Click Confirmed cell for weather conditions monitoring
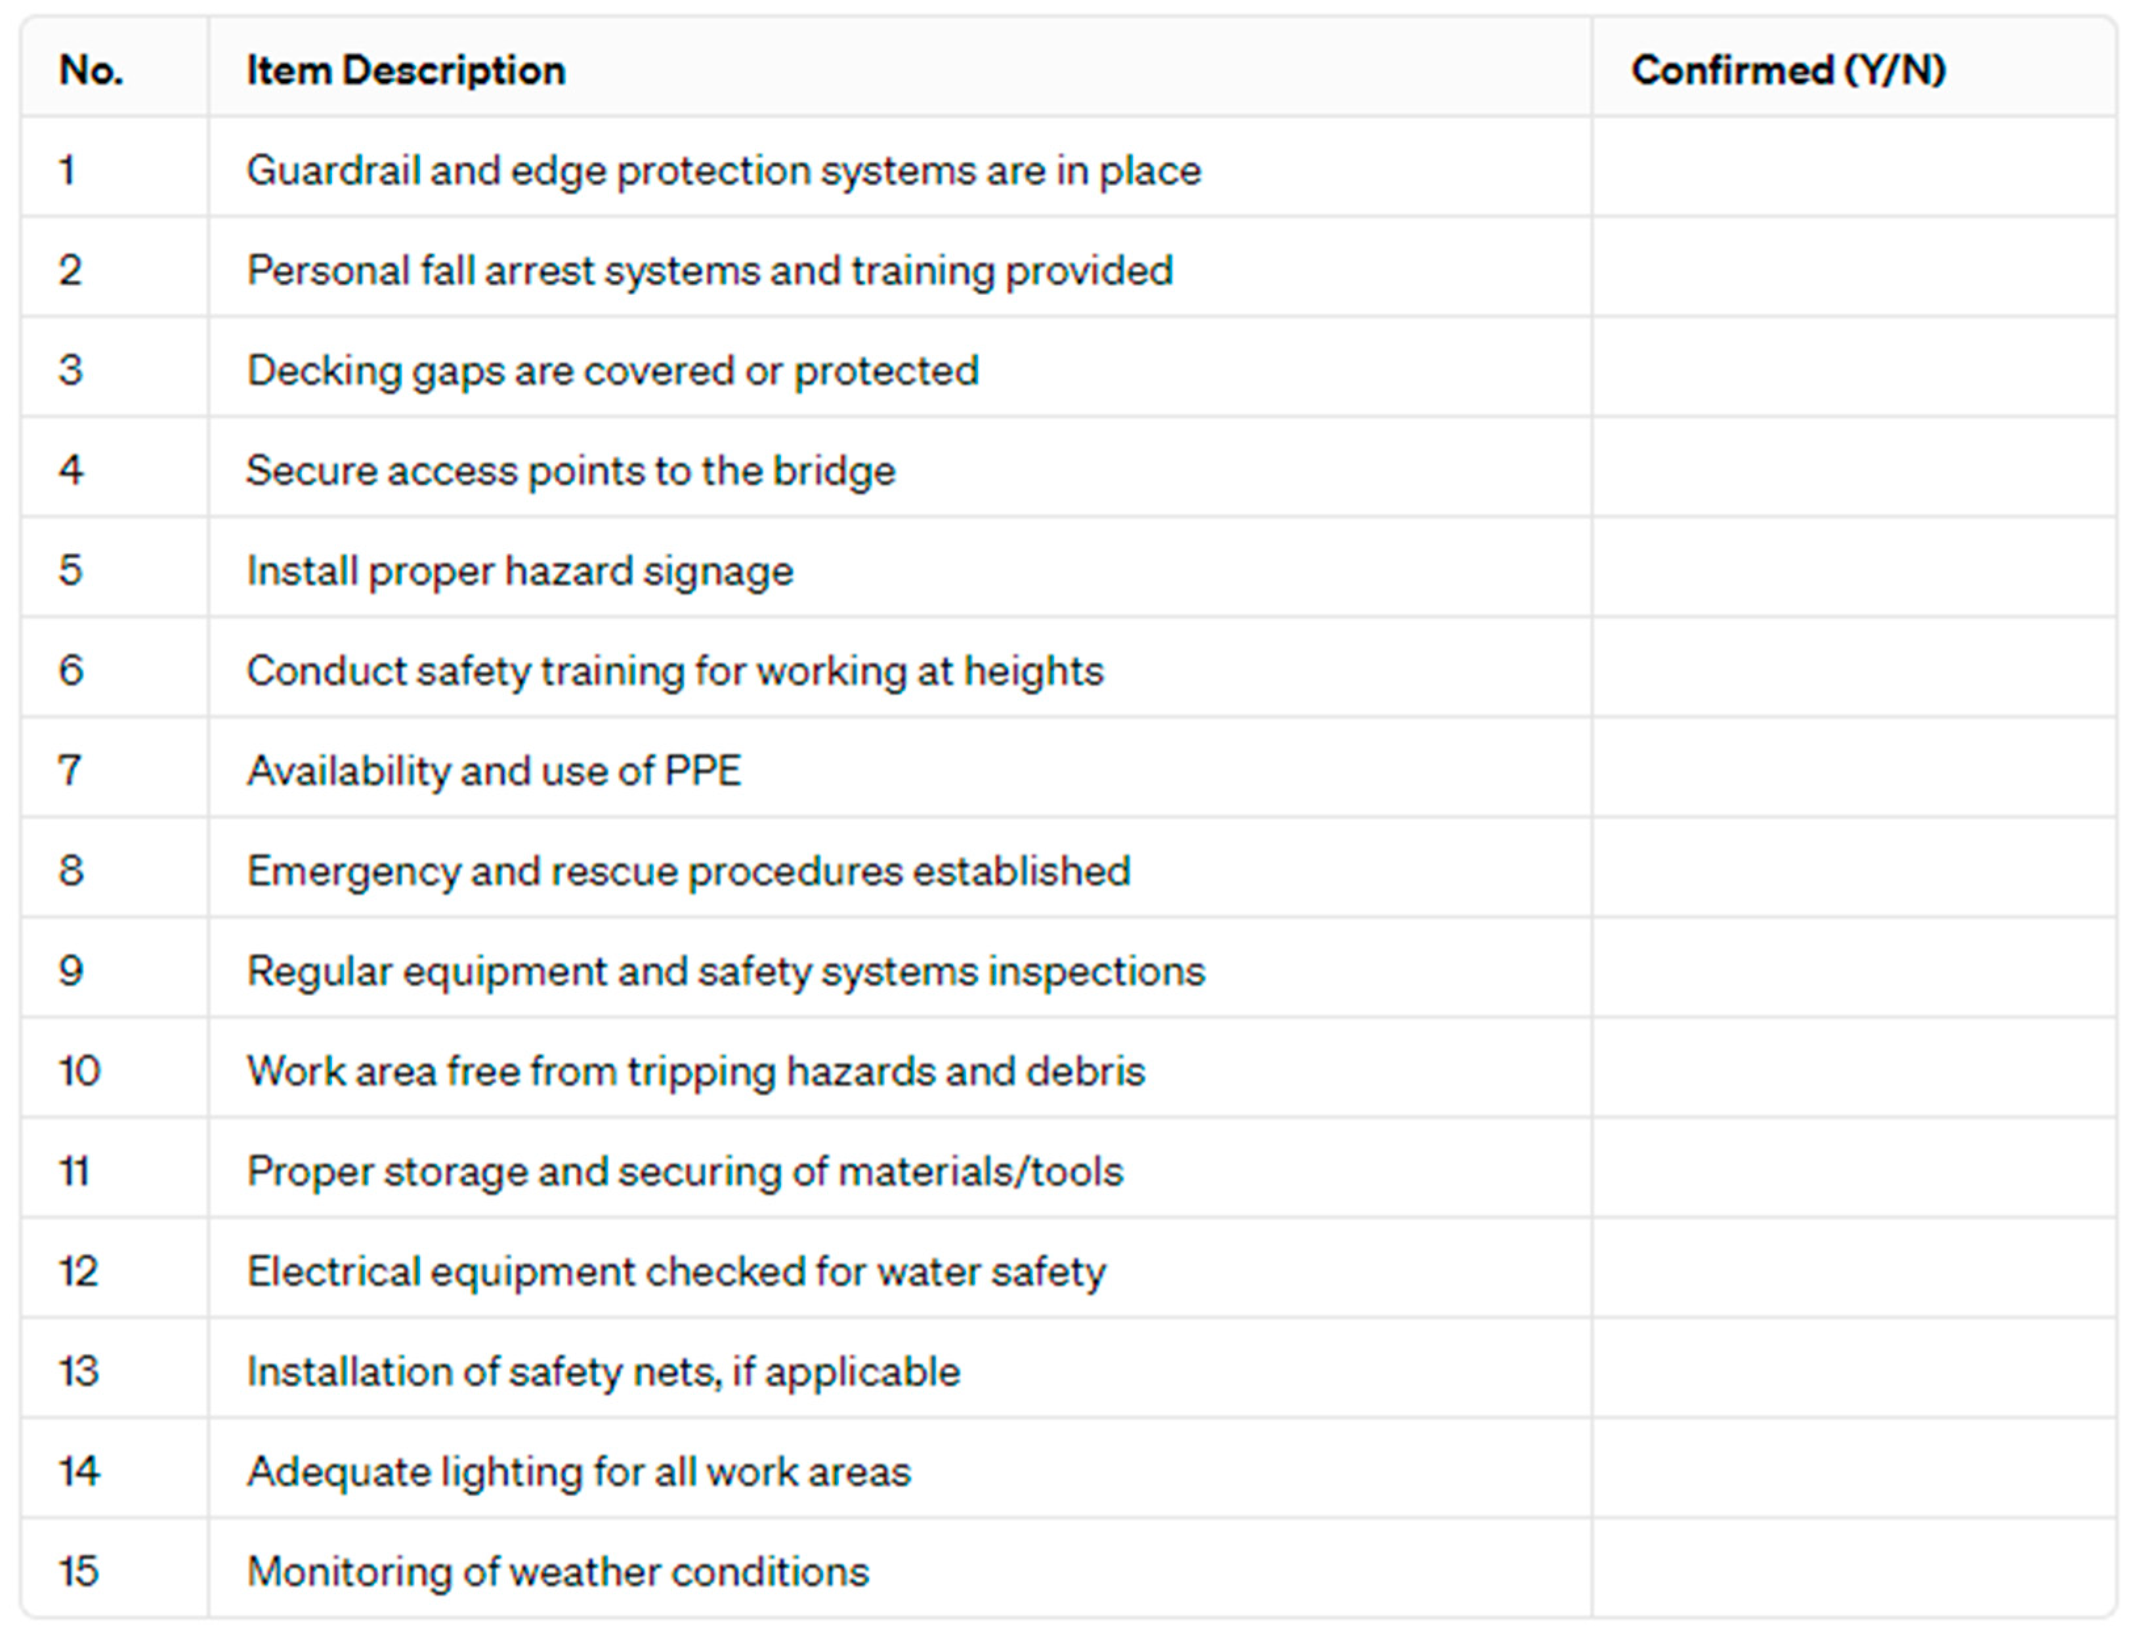This screenshot has height=1641, width=2137. pos(1853,1571)
